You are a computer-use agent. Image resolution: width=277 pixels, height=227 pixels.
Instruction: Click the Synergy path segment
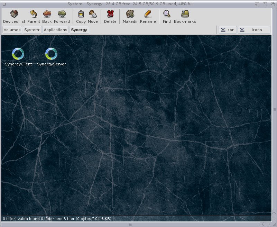point(79,30)
